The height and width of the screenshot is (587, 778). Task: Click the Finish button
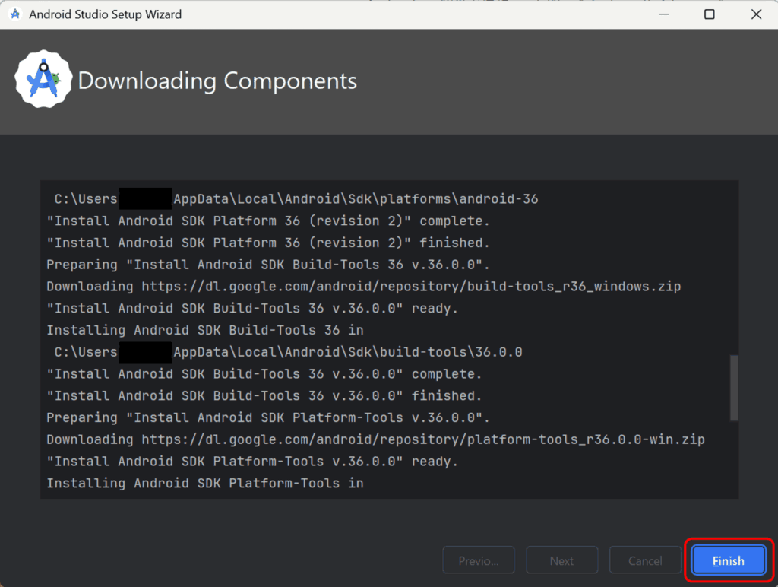pyautogui.click(x=728, y=560)
